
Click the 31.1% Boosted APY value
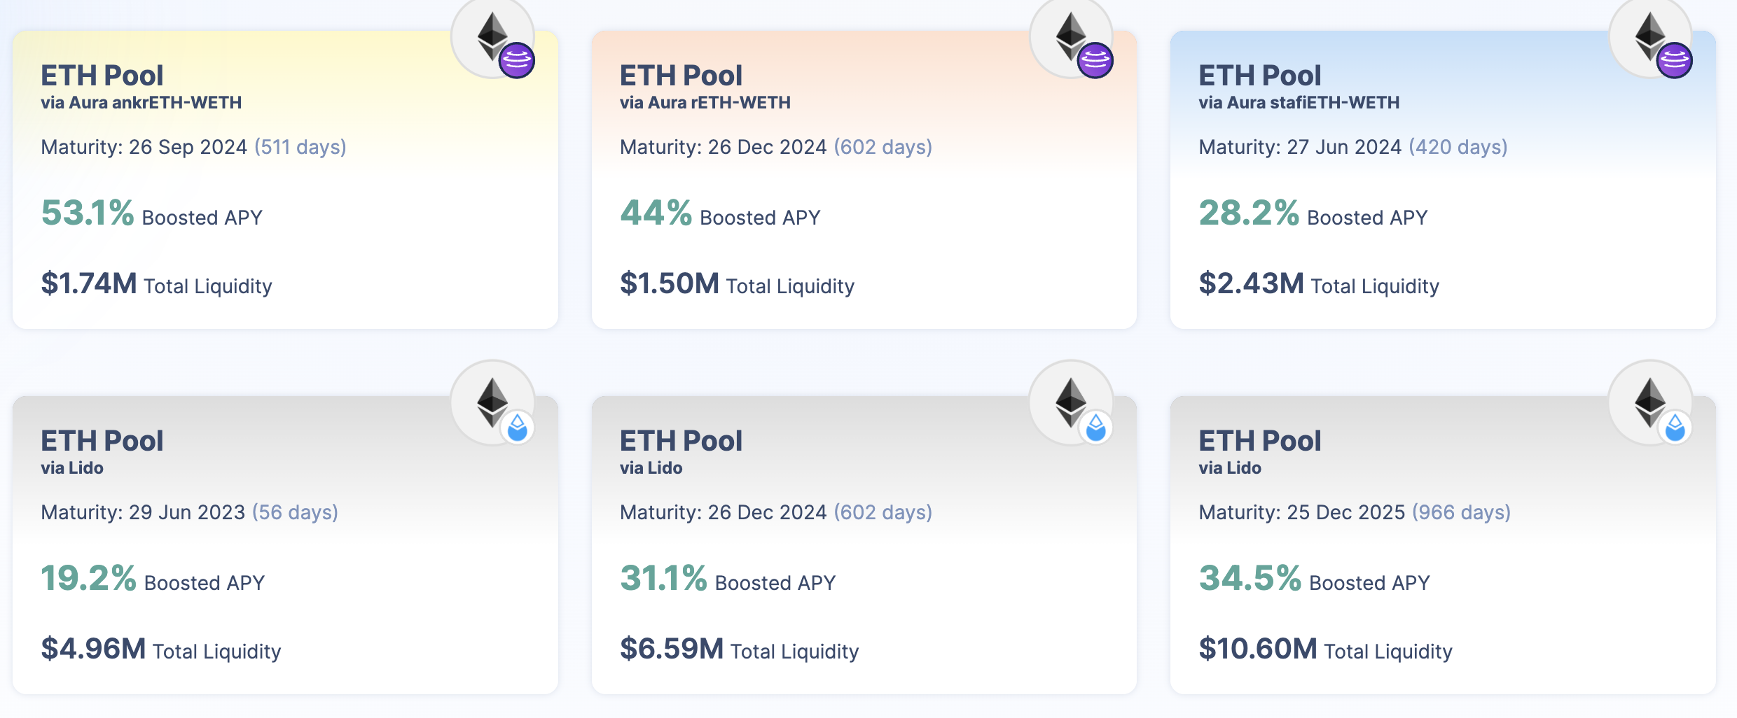663,579
